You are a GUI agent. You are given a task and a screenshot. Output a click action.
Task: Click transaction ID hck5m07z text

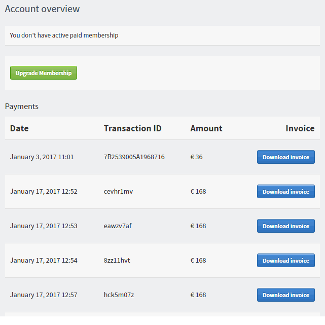(119, 295)
